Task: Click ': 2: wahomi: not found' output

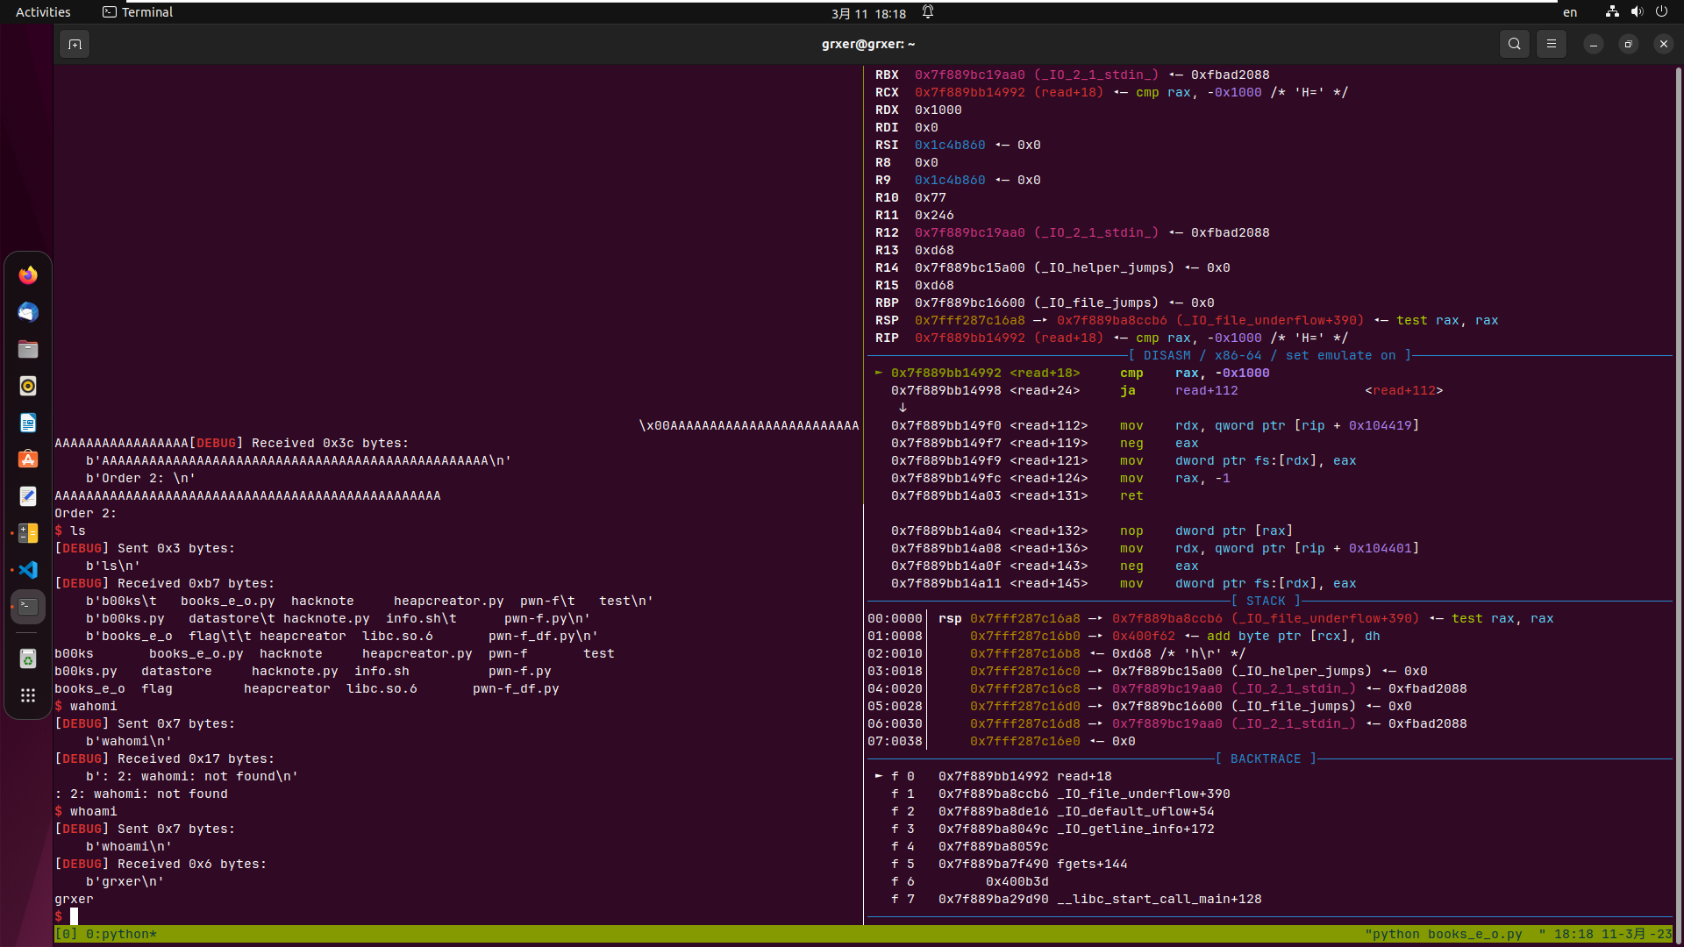Action: (141, 794)
